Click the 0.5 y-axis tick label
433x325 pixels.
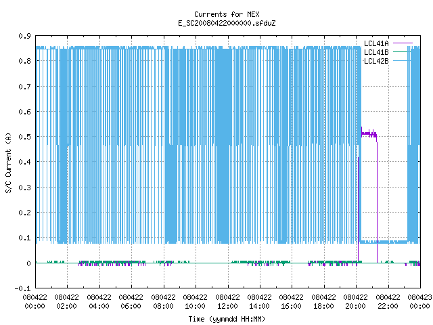24,137
